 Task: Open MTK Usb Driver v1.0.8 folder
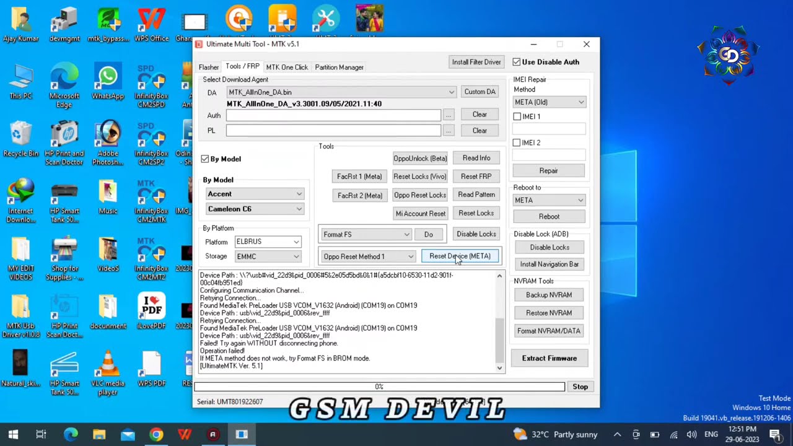pos(20,316)
